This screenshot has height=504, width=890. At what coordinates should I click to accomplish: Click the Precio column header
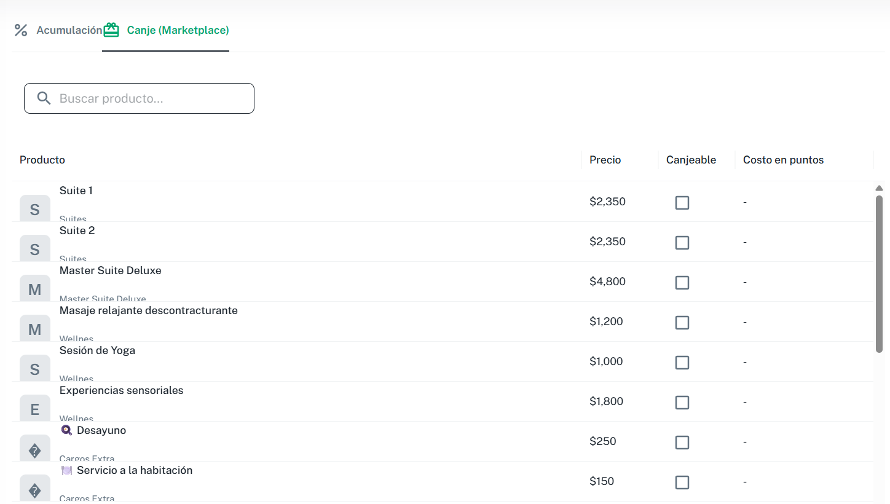tap(605, 160)
